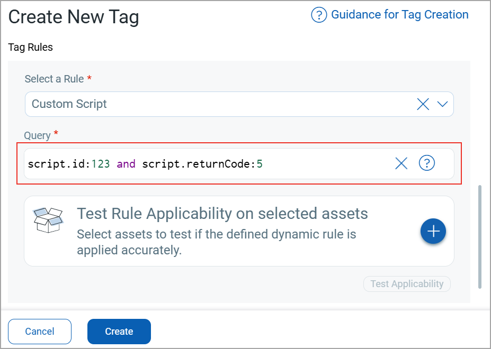Click the open box icon in the test card
Viewport: 491px width, 349px height.
(x=48, y=220)
